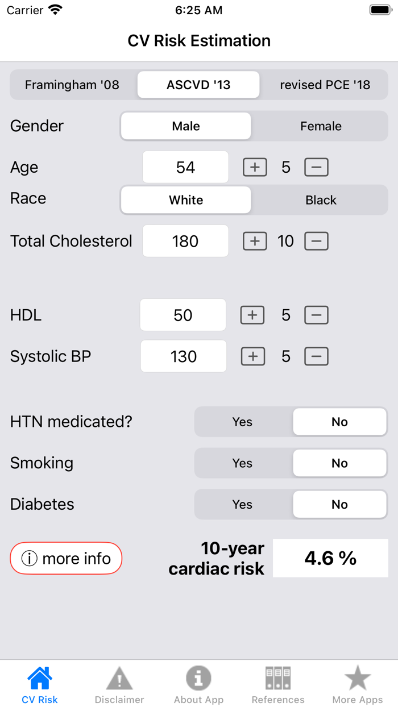Decrease Total Cholesterol with the minus stepper
398x707 pixels.
(316, 241)
